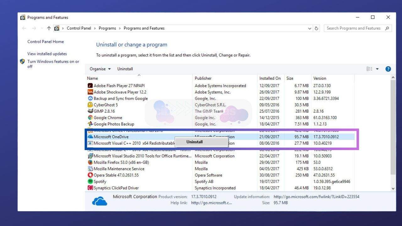Open the Control Panel Home link
This screenshot has height=226, width=402.
tap(46, 42)
